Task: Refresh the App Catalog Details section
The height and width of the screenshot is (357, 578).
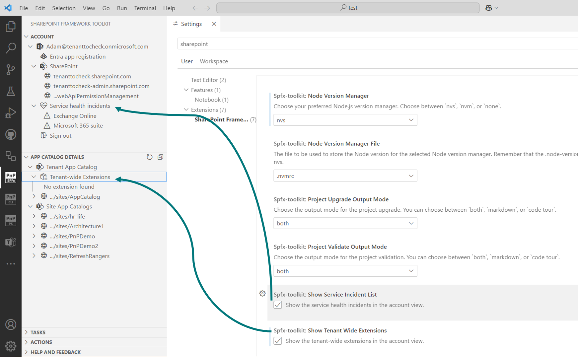Action: coord(150,157)
